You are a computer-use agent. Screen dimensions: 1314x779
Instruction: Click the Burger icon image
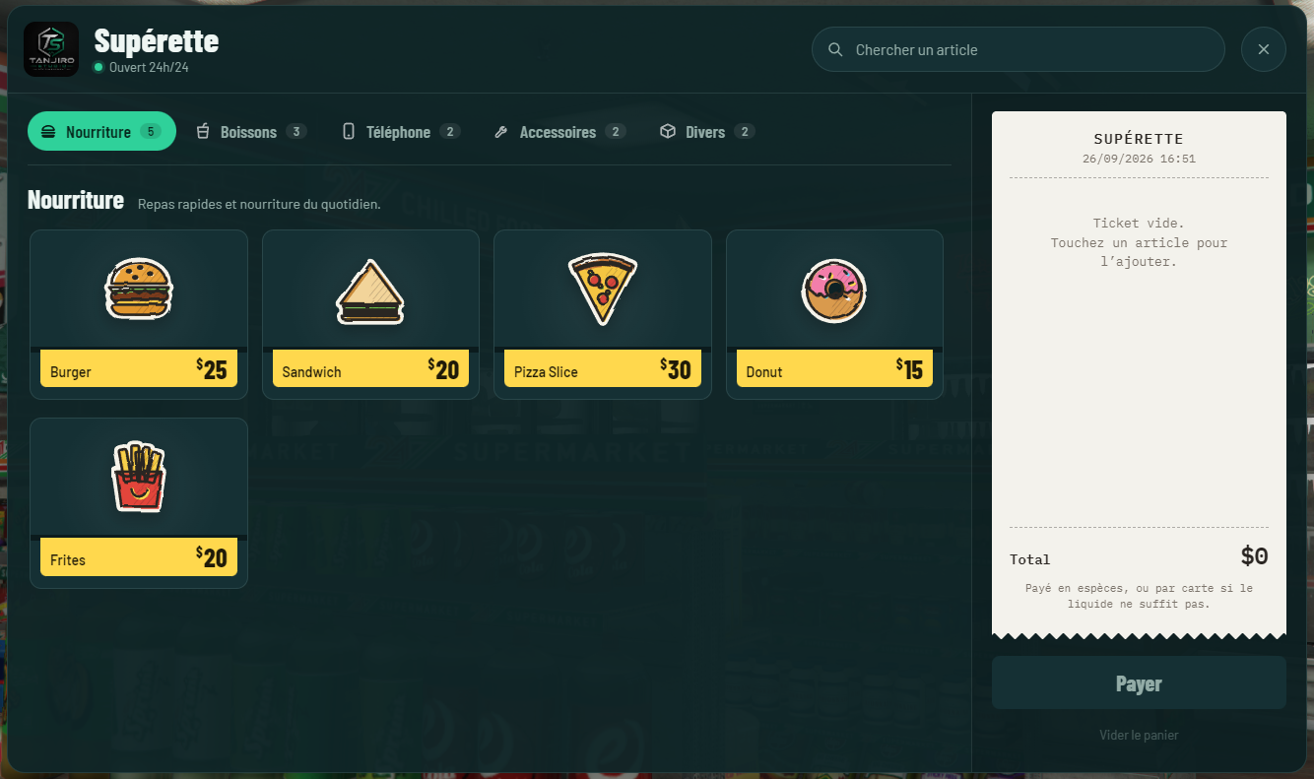click(139, 289)
